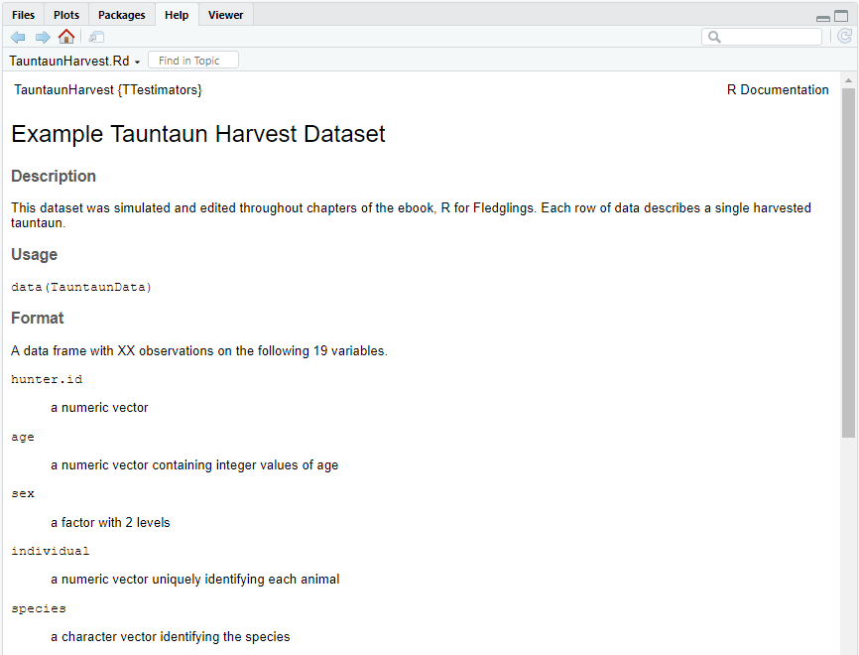The height and width of the screenshot is (655, 859).
Task: Expand the TauntaunHarvest.Rd topic dropdown
Action: click(74, 61)
